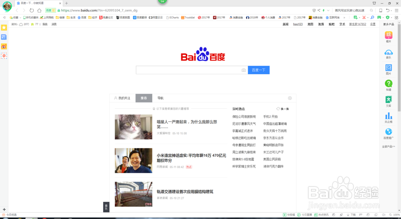Image resolution: width=401 pixels, height=219 pixels.
Task: Click 地图 in top navigation
Action: 310,24
